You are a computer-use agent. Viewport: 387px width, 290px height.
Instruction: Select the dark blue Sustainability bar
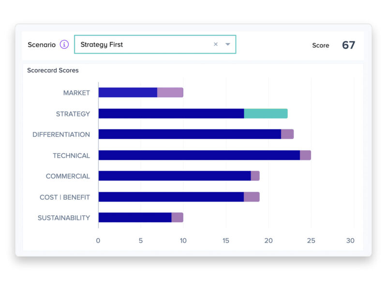135,217
